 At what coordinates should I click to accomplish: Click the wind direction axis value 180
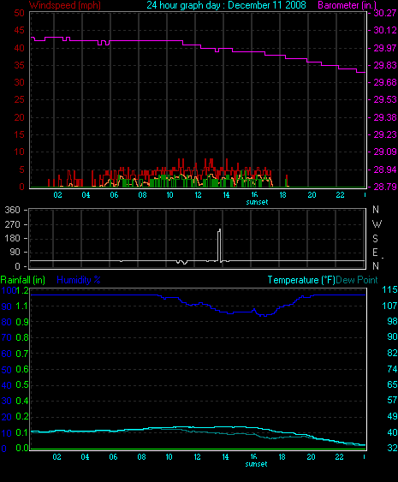coord(12,238)
